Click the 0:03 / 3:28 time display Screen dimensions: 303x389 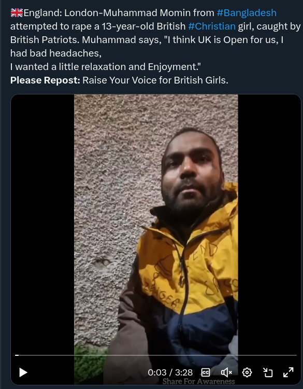[170, 372]
